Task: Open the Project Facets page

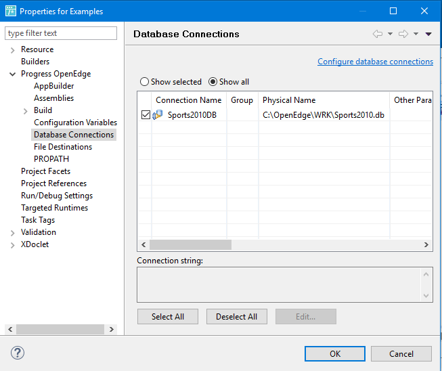Action: [x=45, y=171]
